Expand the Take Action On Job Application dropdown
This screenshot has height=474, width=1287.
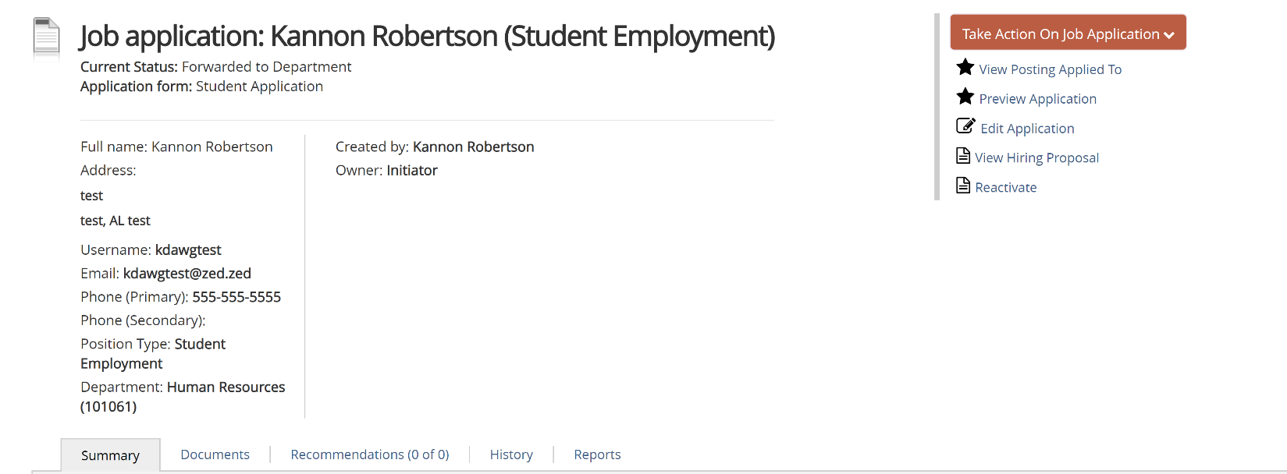coord(1068,33)
